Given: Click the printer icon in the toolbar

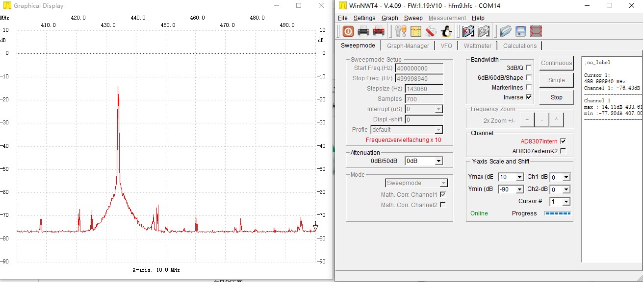Looking at the screenshot, I should (363, 31).
